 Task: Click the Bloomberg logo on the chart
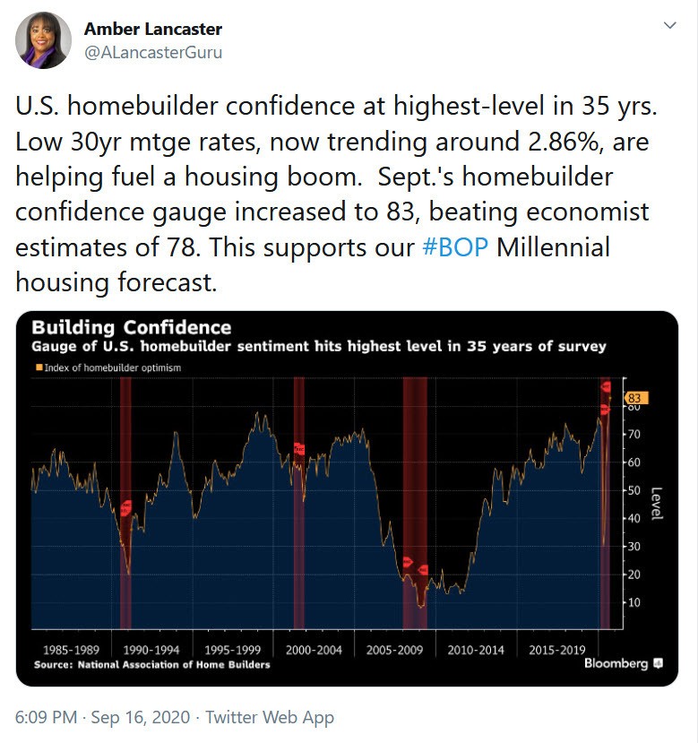click(x=616, y=663)
